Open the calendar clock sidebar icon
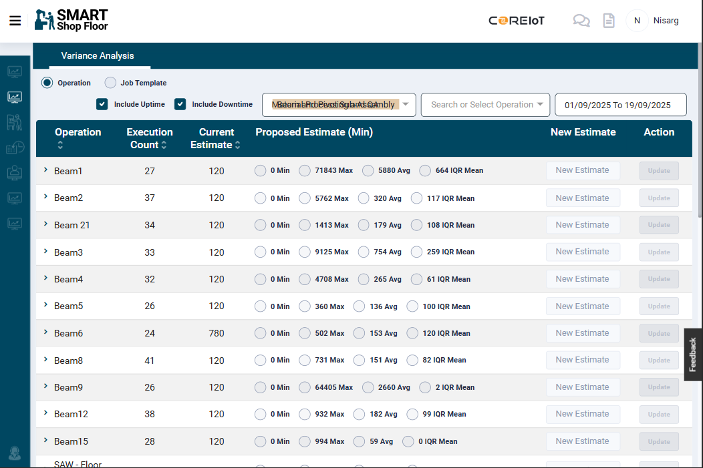 [x=15, y=148]
